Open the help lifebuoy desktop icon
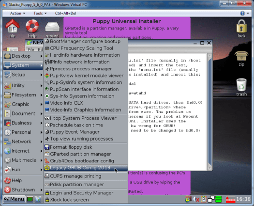The height and width of the screenshot is (206, 254). click(32, 29)
